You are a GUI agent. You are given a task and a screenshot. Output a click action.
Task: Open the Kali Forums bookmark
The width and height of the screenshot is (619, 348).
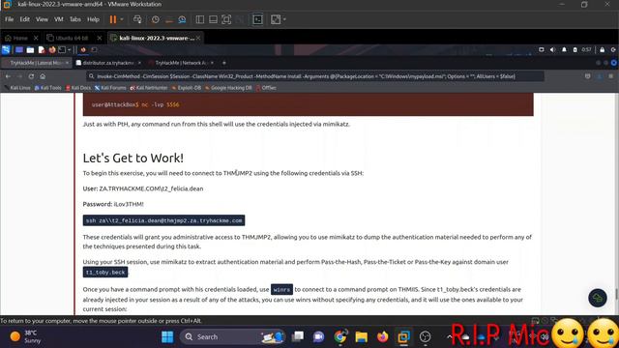click(x=110, y=88)
